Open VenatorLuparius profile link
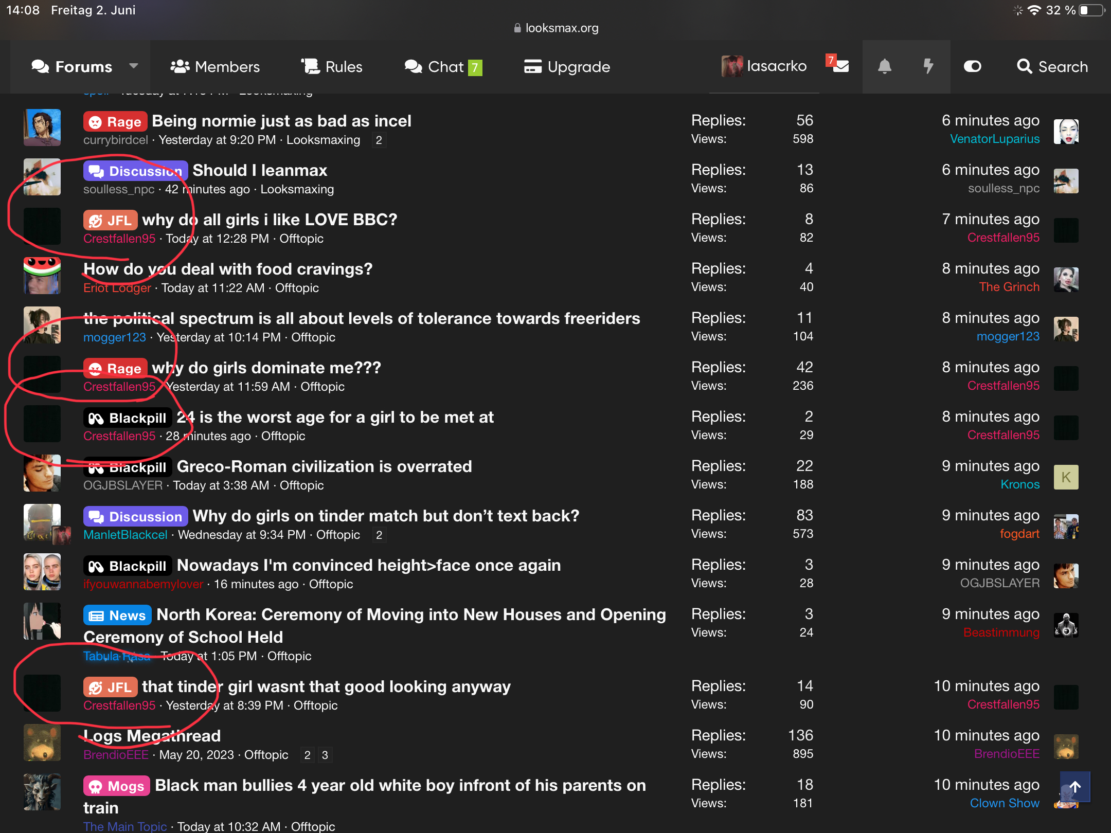Image resolution: width=1111 pixels, height=833 pixels. point(995,139)
